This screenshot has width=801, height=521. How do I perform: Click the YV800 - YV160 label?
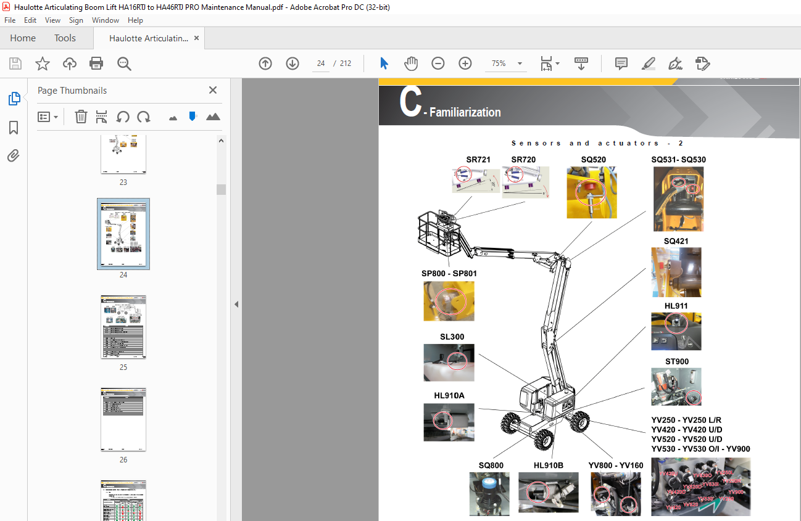[616, 466]
